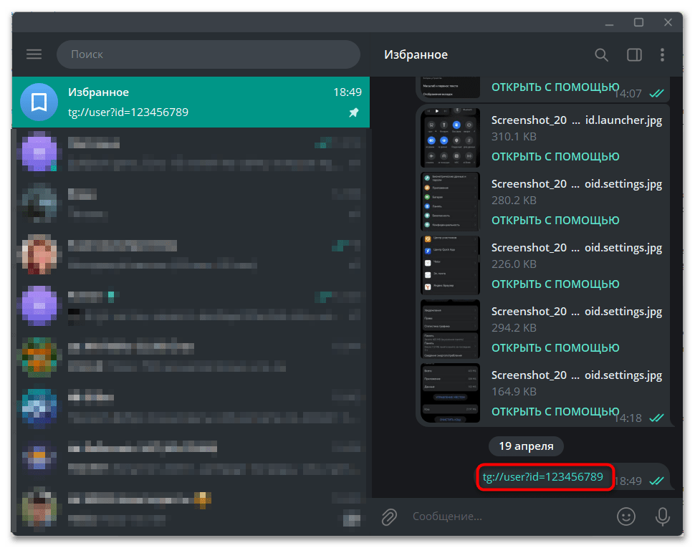Click ОТКРЫТЬ С ПОМОЩЬЮ under 226.0 KB file
Screen dimensions: 695x548
(x=555, y=284)
